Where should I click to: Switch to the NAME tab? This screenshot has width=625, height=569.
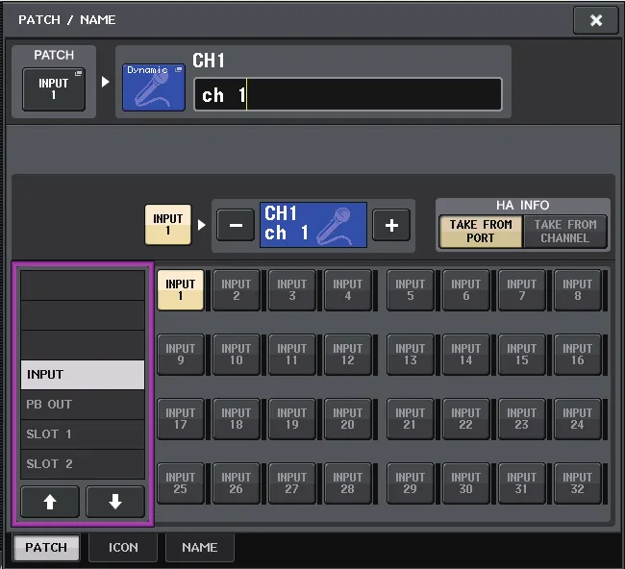[x=200, y=548]
